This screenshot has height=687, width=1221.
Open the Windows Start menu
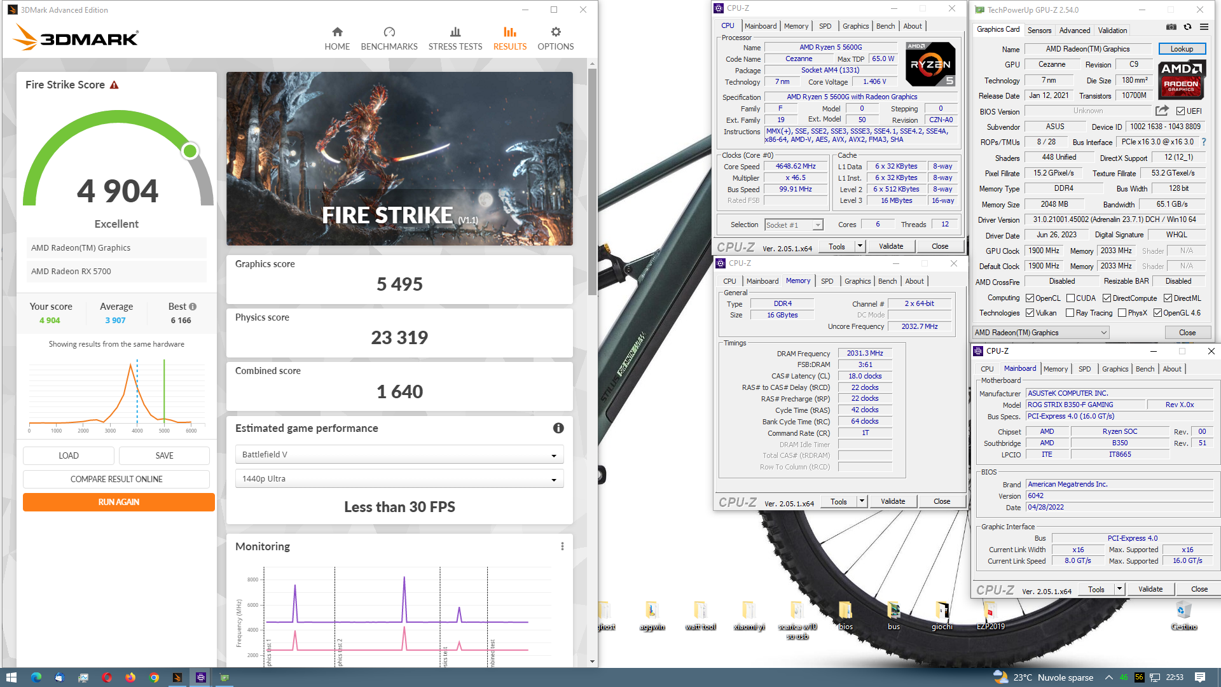[x=11, y=677]
